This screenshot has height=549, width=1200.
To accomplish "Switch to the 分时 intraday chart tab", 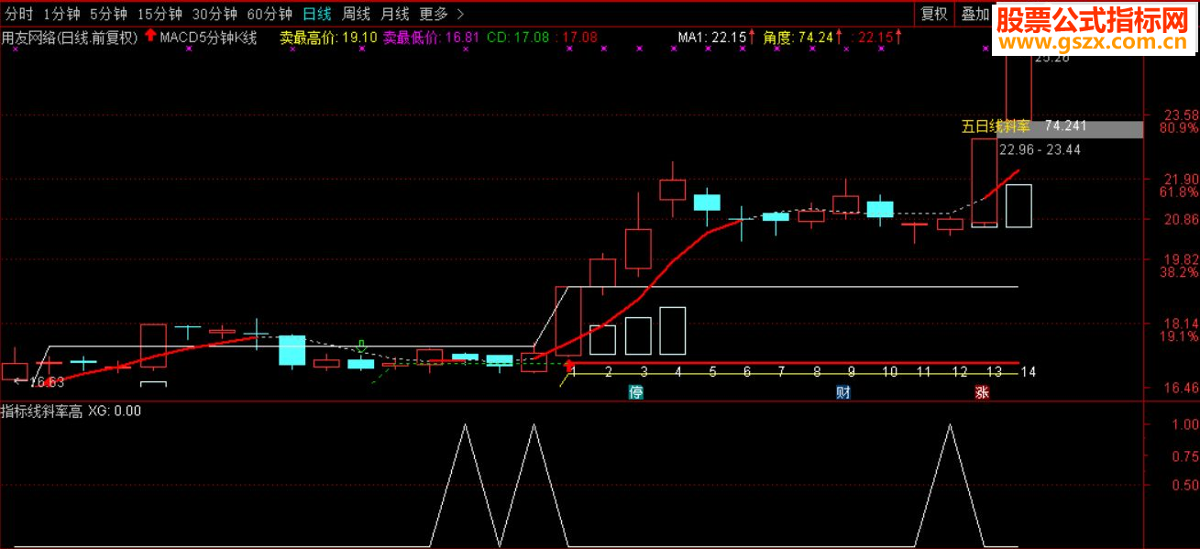I will pos(17,14).
